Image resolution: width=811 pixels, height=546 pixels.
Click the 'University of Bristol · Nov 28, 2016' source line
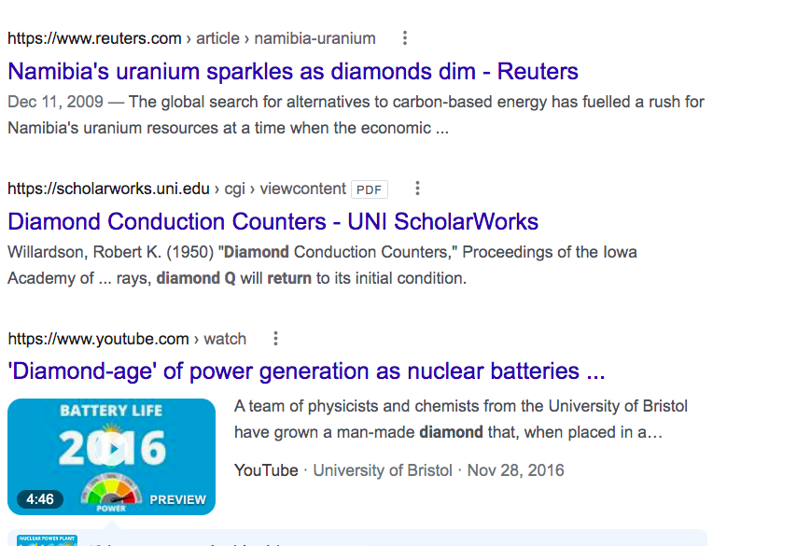(x=439, y=470)
